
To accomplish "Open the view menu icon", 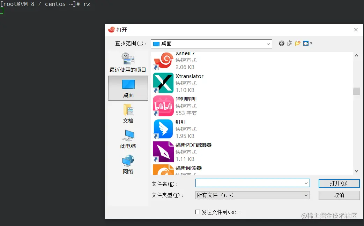I will pos(307,43).
